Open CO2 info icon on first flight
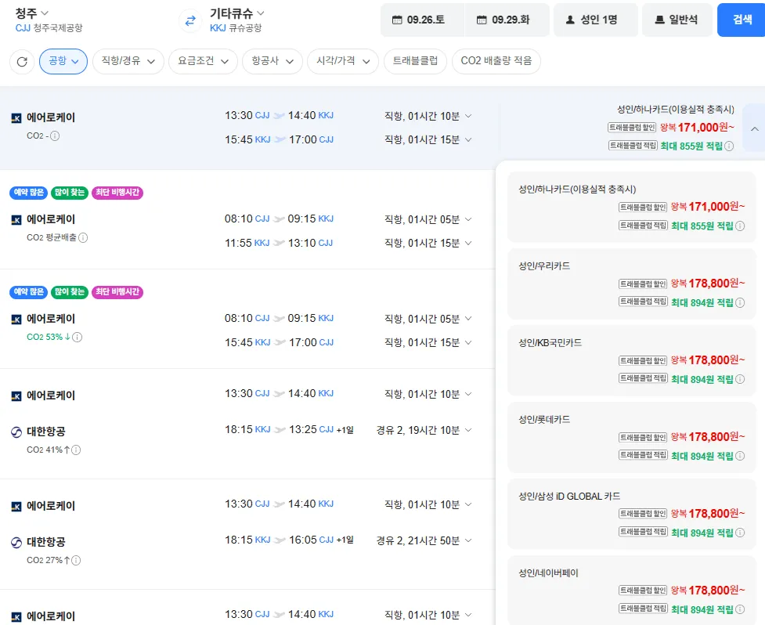Screen dimensions: 765x625 [55, 136]
